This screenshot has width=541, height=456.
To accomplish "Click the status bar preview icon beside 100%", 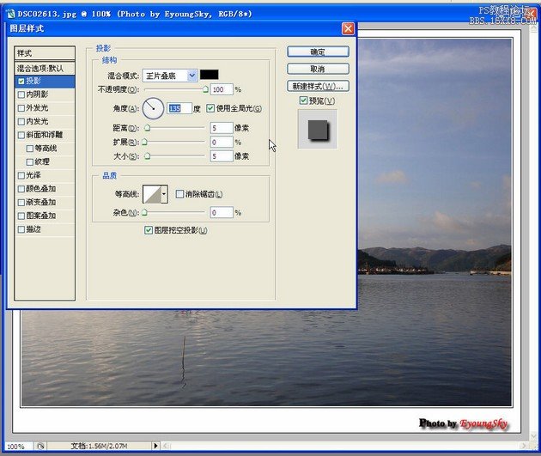I will pyautogui.click(x=40, y=446).
